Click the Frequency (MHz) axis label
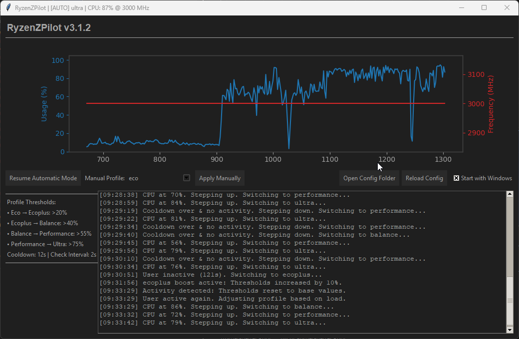519x339 pixels. point(491,104)
